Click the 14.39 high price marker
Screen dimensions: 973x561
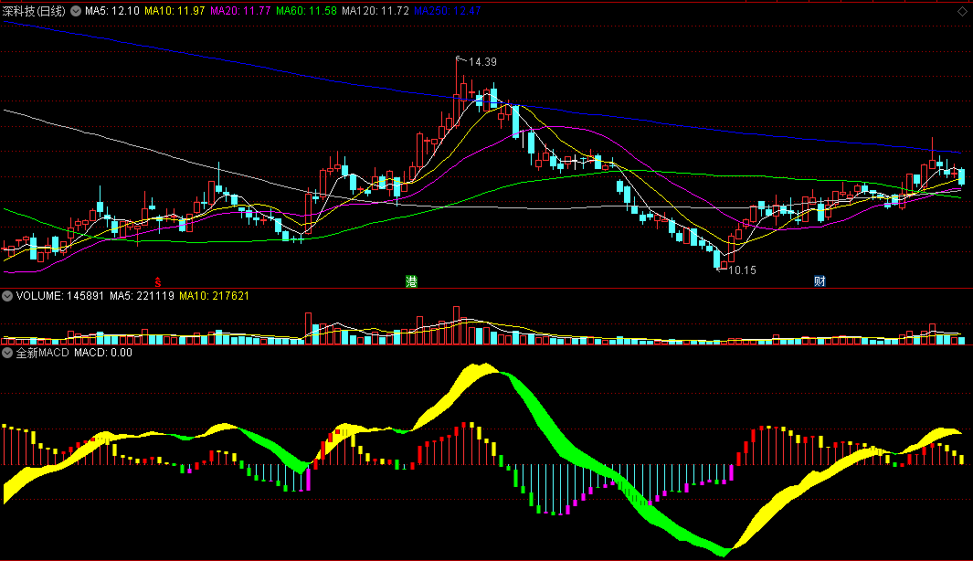point(482,62)
